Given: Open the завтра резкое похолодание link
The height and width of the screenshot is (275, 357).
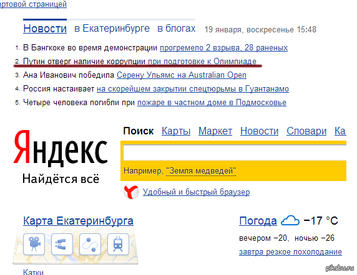Looking at the screenshot, I should click(x=290, y=252).
